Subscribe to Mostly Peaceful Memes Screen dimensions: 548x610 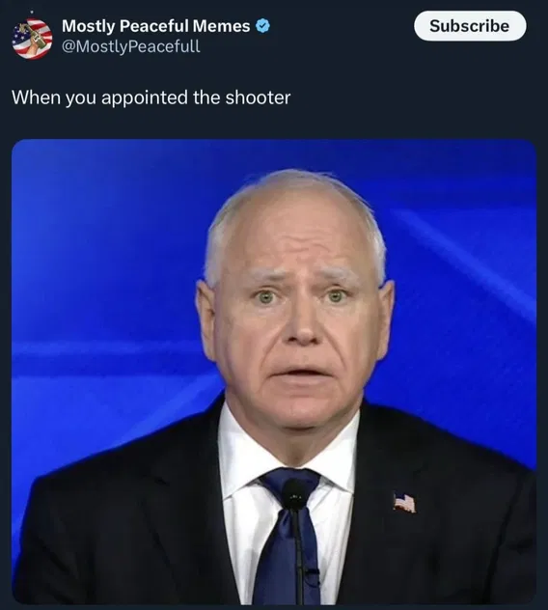tap(470, 26)
